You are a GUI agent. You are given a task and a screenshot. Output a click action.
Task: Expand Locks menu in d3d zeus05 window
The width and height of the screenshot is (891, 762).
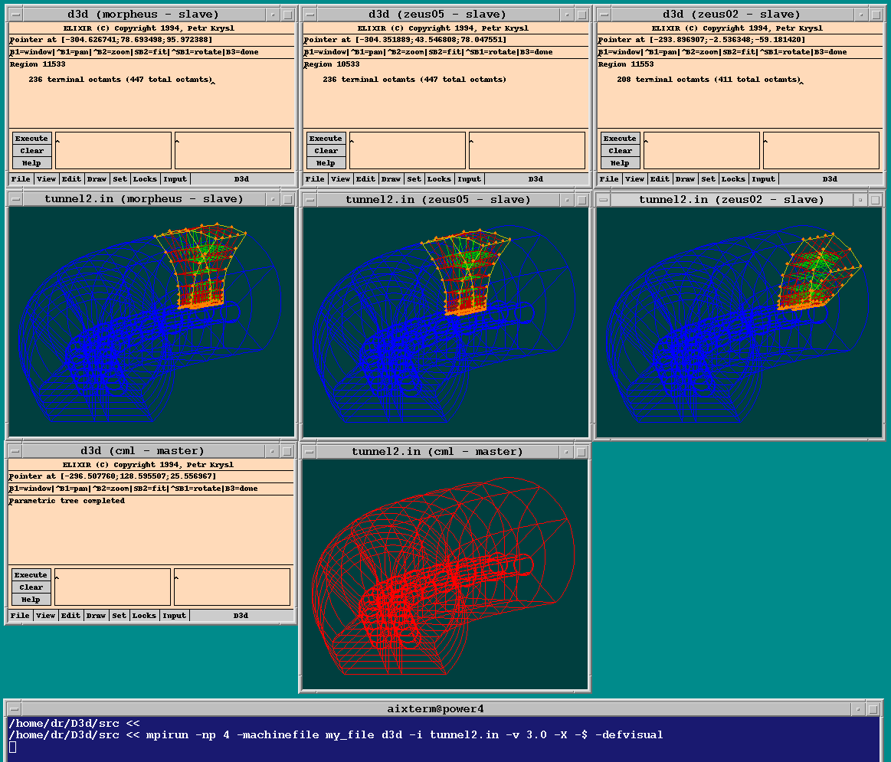point(439,179)
